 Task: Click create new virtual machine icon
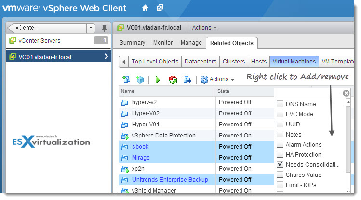[x=126, y=80]
